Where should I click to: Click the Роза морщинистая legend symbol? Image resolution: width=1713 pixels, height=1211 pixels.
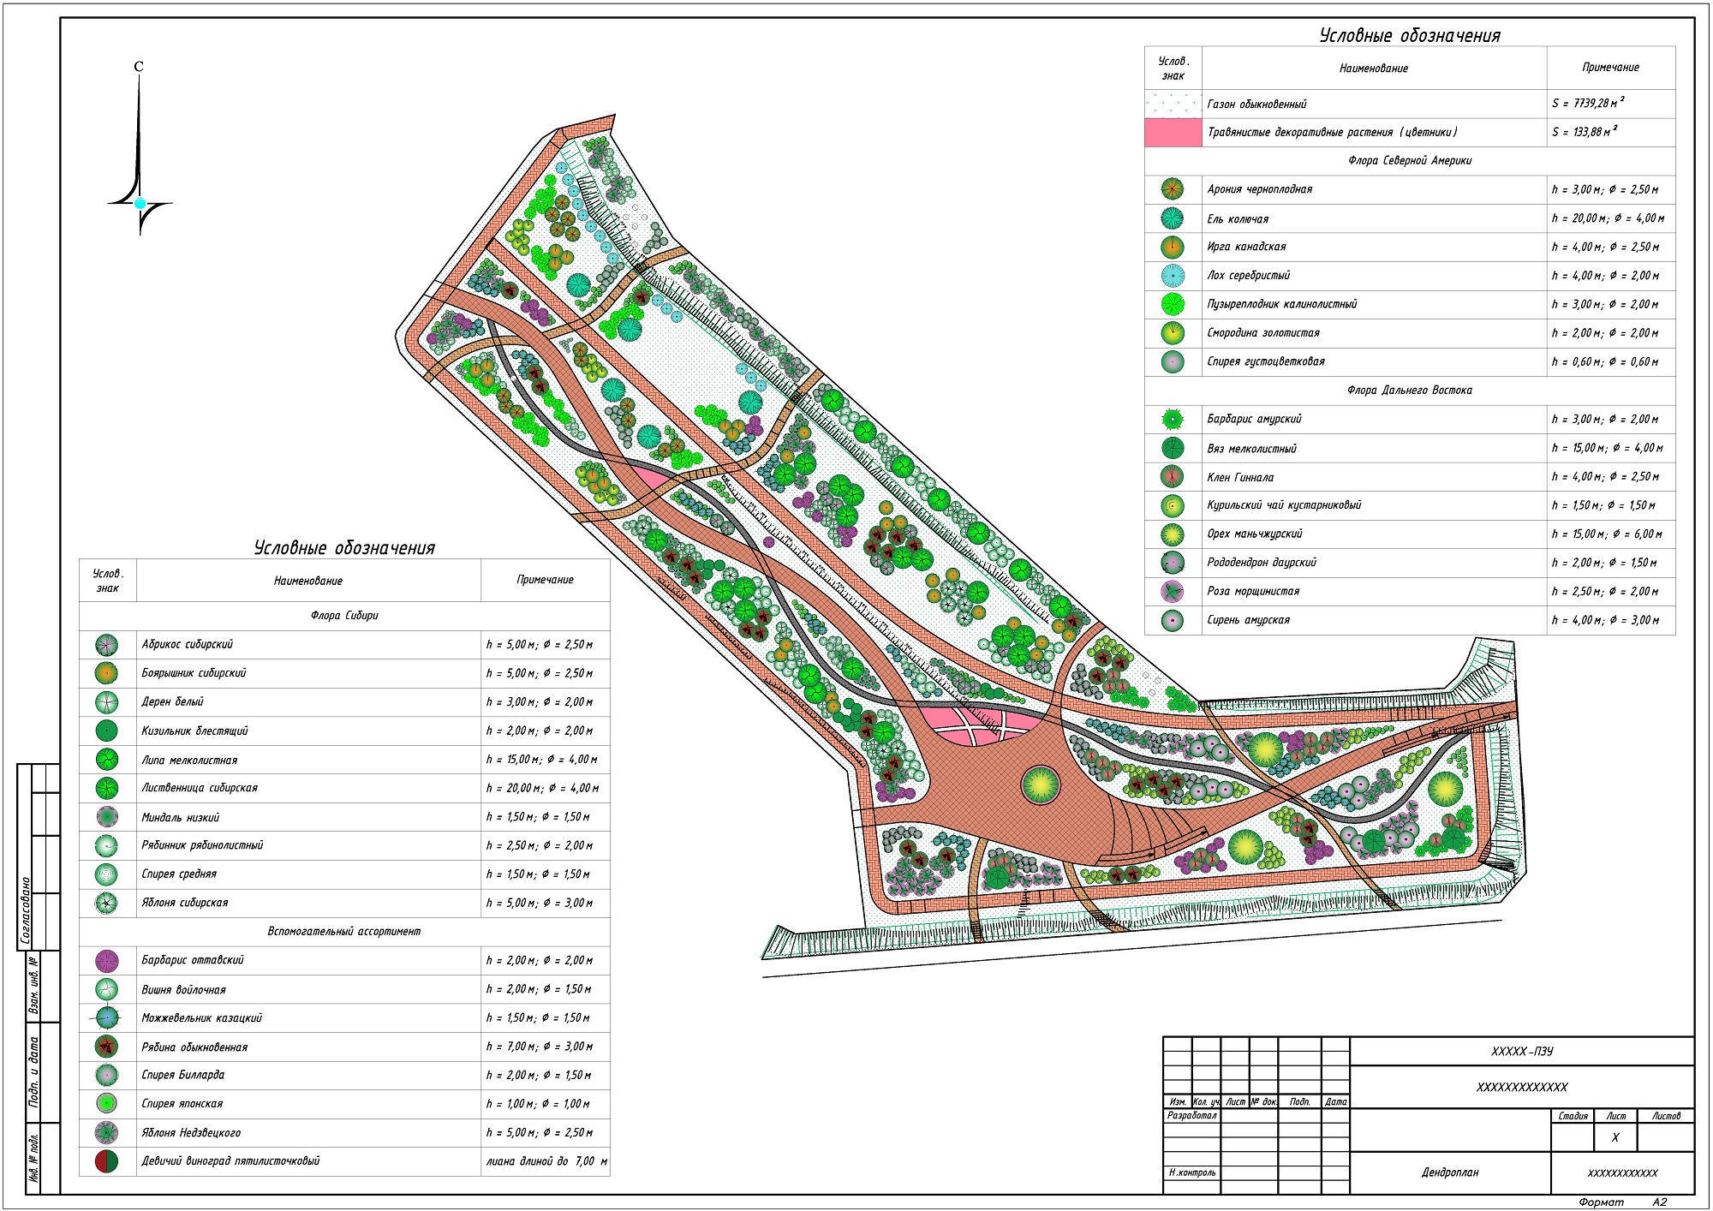click(x=1173, y=591)
